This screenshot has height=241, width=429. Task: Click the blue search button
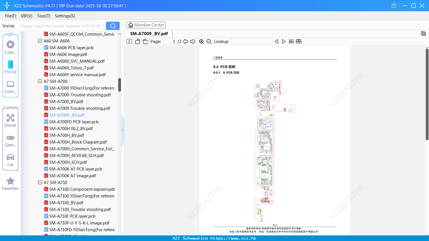(x=113, y=26)
